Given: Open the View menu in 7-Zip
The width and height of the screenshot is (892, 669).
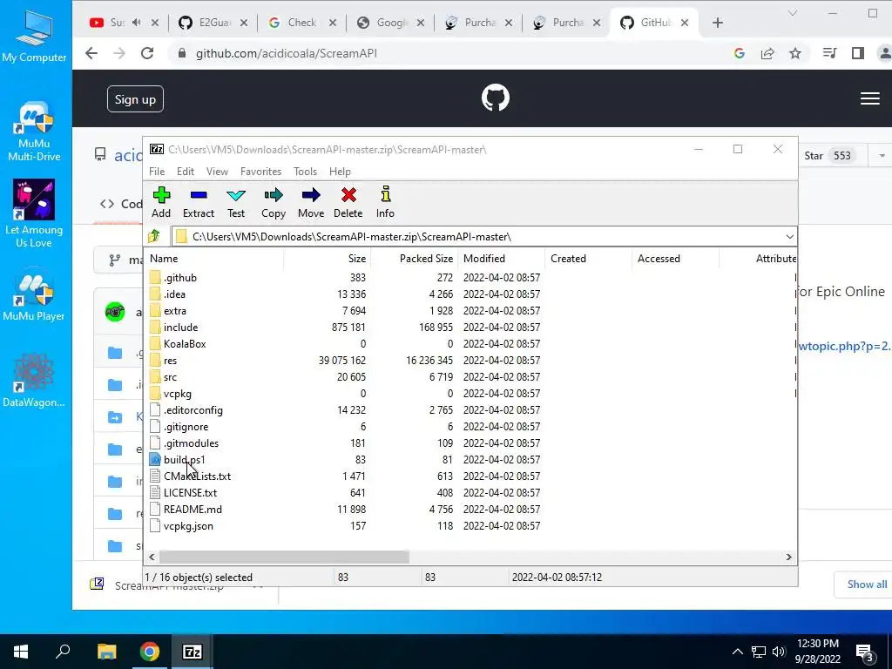Looking at the screenshot, I should click(217, 172).
